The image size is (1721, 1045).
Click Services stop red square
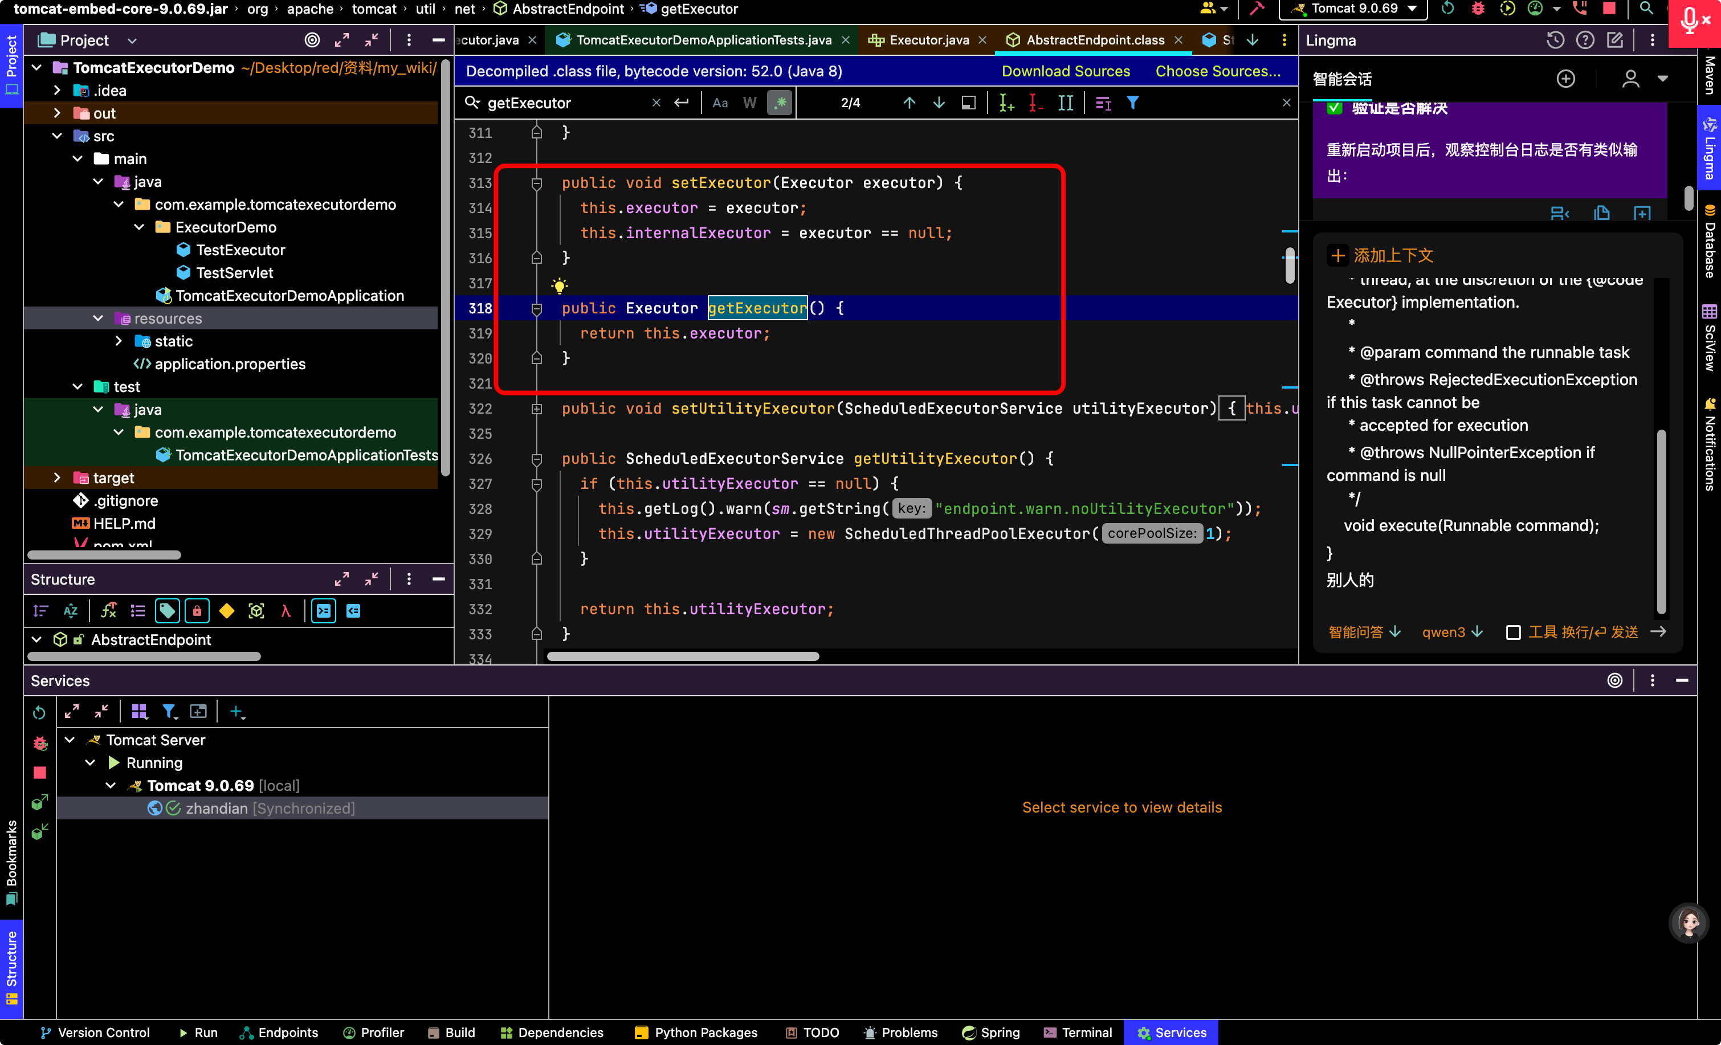(40, 773)
